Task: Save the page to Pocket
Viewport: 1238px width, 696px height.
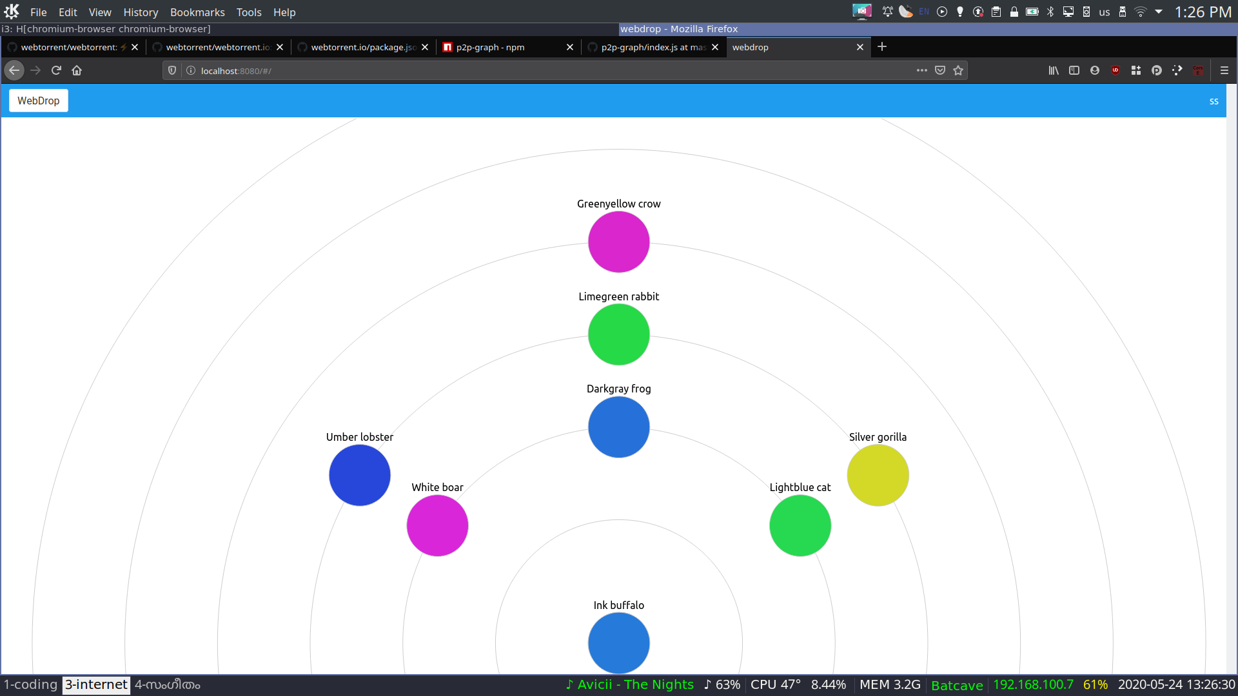Action: [940, 70]
